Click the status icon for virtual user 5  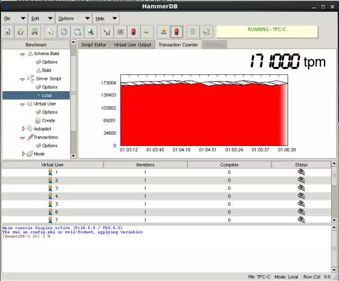(301, 204)
